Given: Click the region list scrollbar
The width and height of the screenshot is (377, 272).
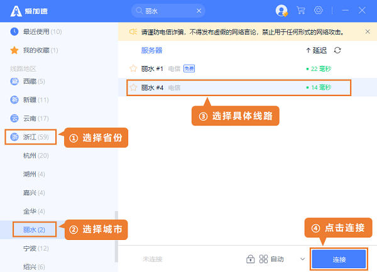Looking at the screenshot, I should (x=116, y=237).
